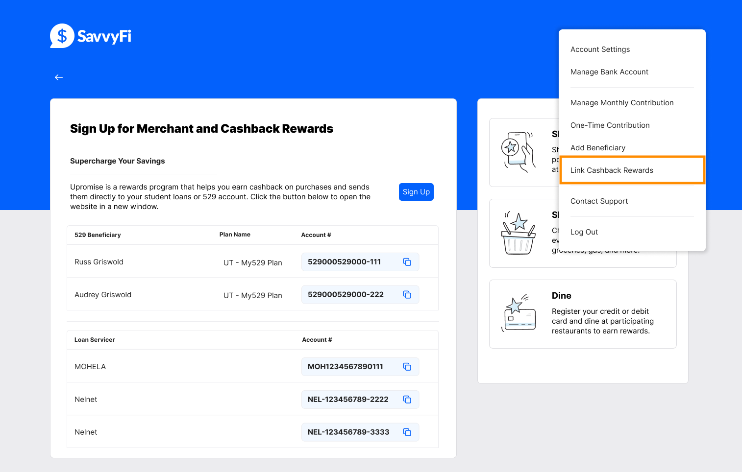Click Link Cashback Rewards menu item
This screenshot has width=742, height=472.
[x=632, y=170]
